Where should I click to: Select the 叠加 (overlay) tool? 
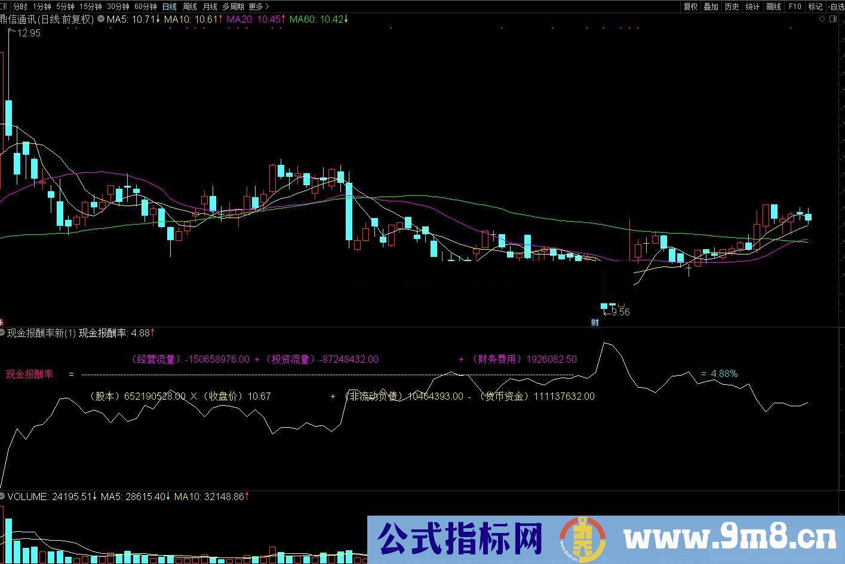point(711,7)
